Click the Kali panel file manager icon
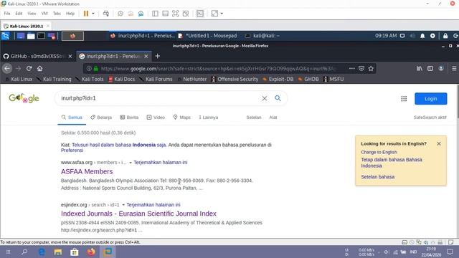This screenshot has height=258, width=459. tap(31, 36)
